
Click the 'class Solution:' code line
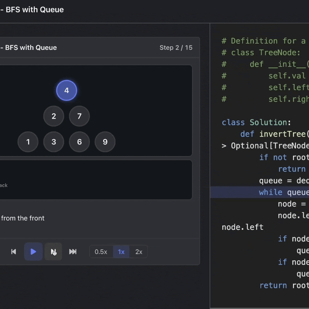[256, 122]
